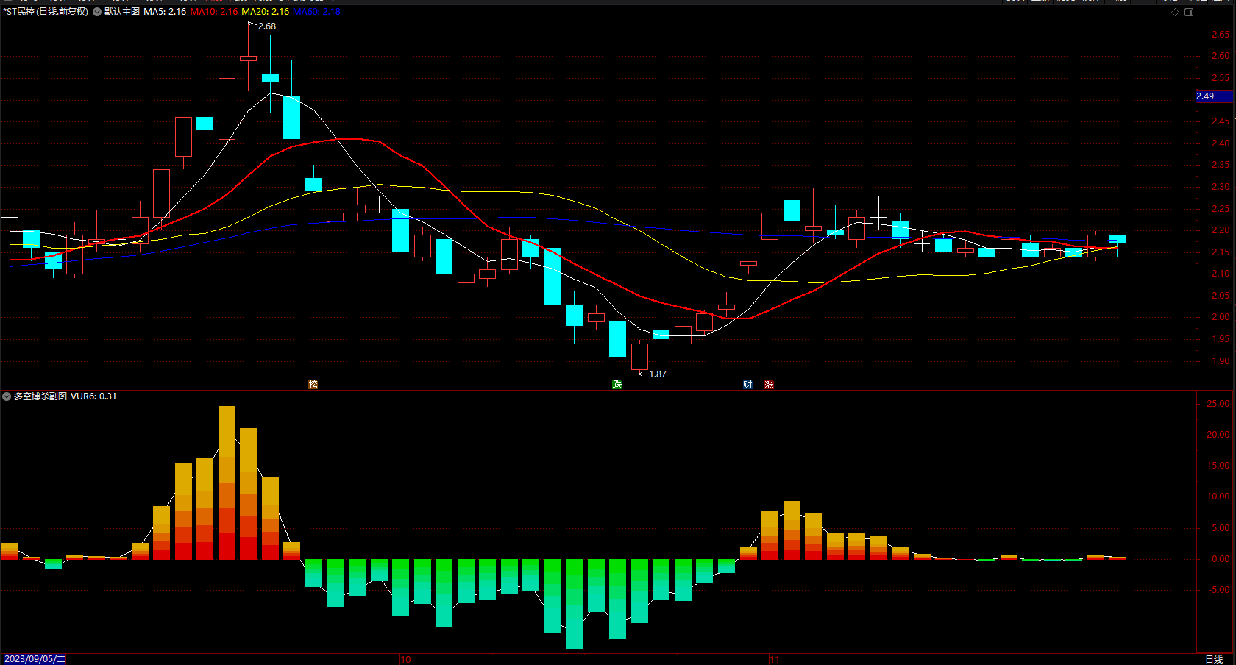
Task: Select the 多空博杀副图 indicator label
Action: point(40,396)
